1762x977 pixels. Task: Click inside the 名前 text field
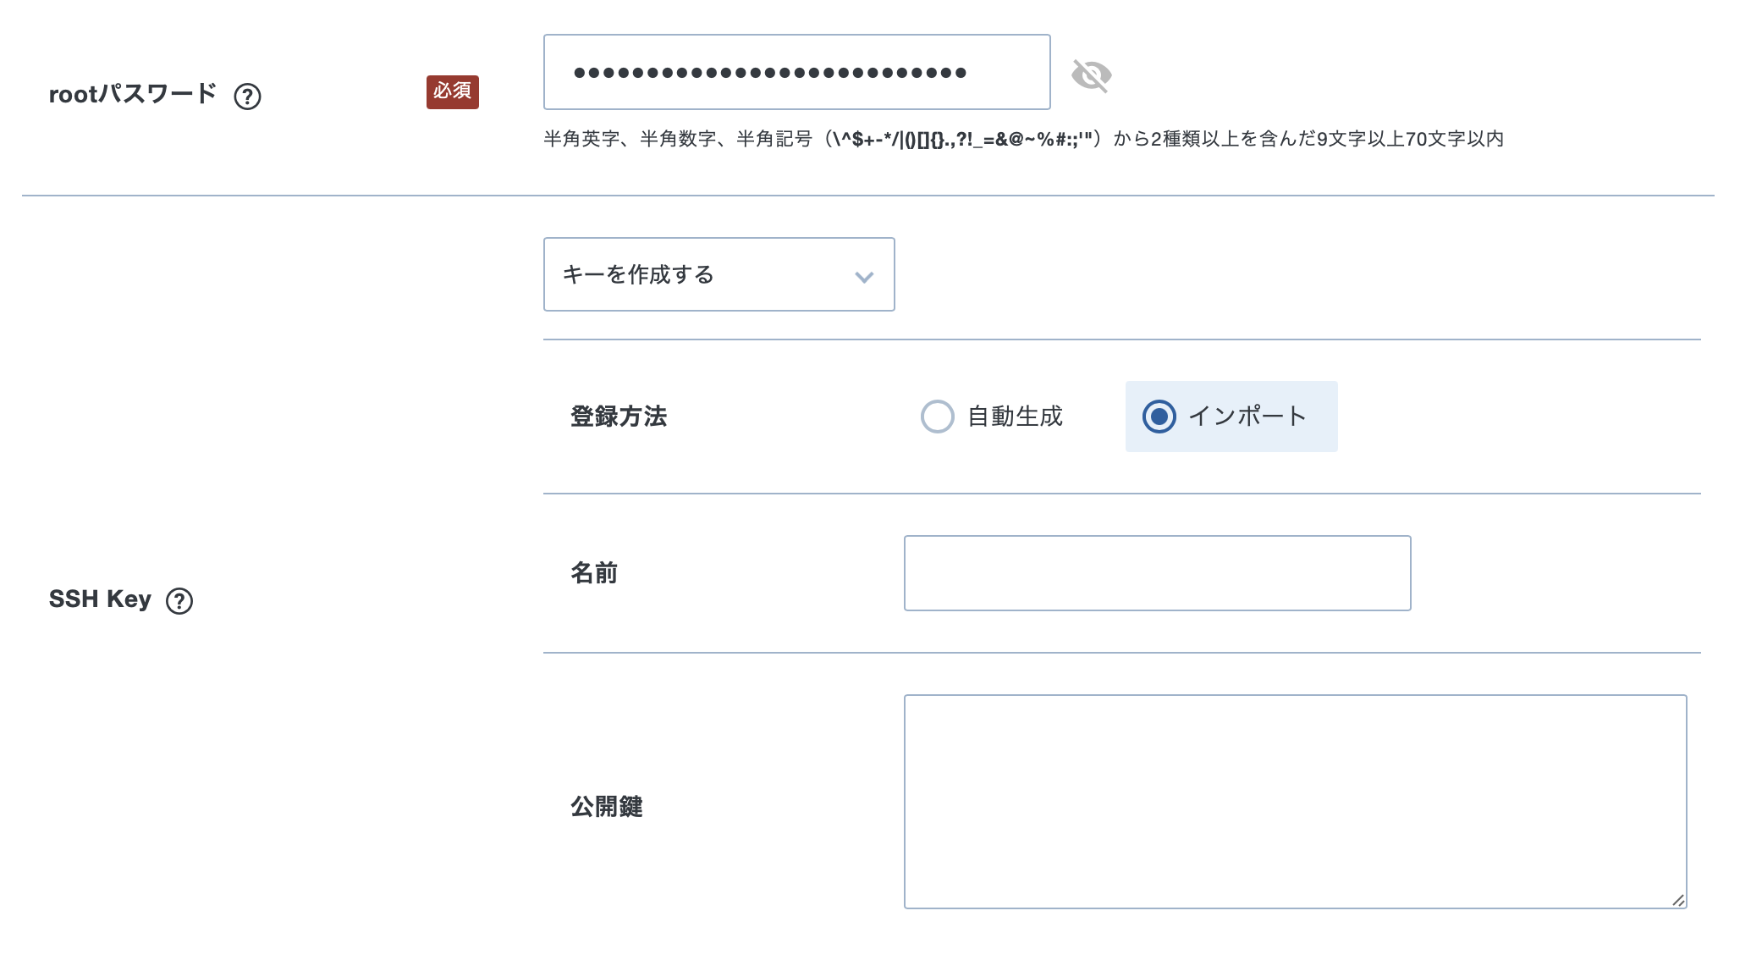click(1157, 573)
